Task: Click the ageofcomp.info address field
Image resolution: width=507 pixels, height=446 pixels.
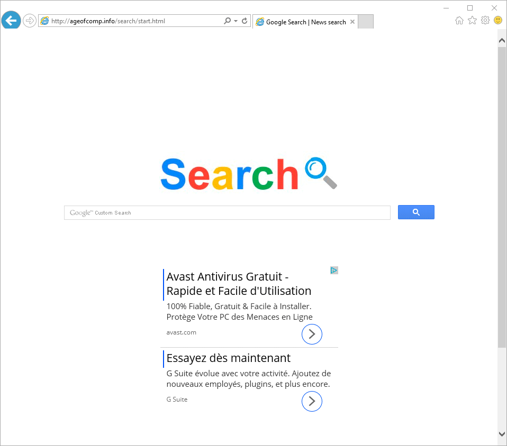Action: [x=136, y=21]
